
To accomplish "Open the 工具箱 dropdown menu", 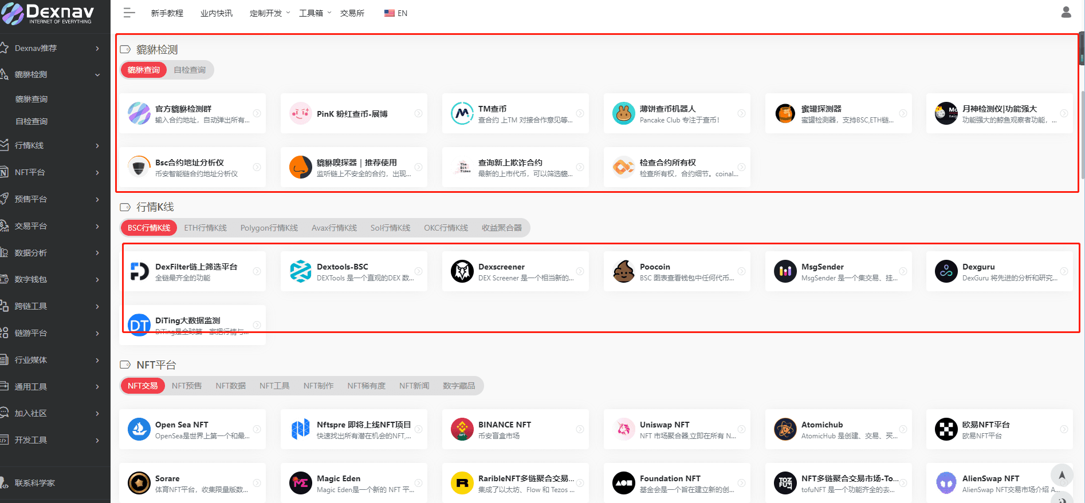I will tap(315, 13).
